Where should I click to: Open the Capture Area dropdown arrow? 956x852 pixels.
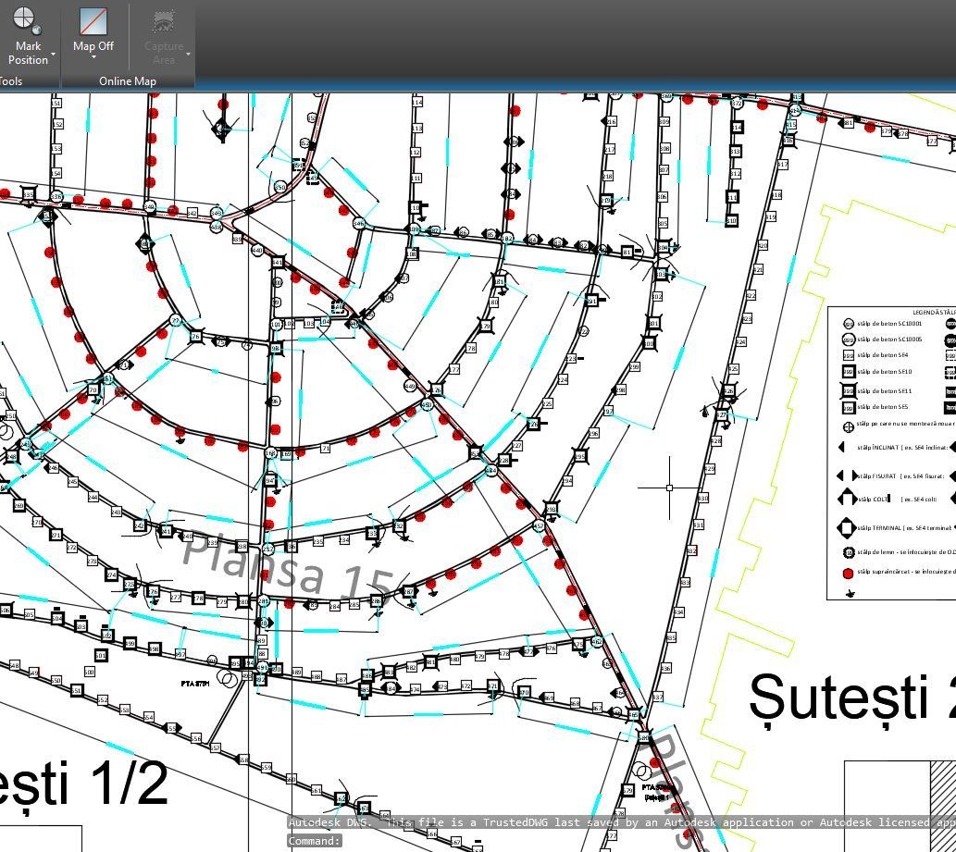point(188,55)
